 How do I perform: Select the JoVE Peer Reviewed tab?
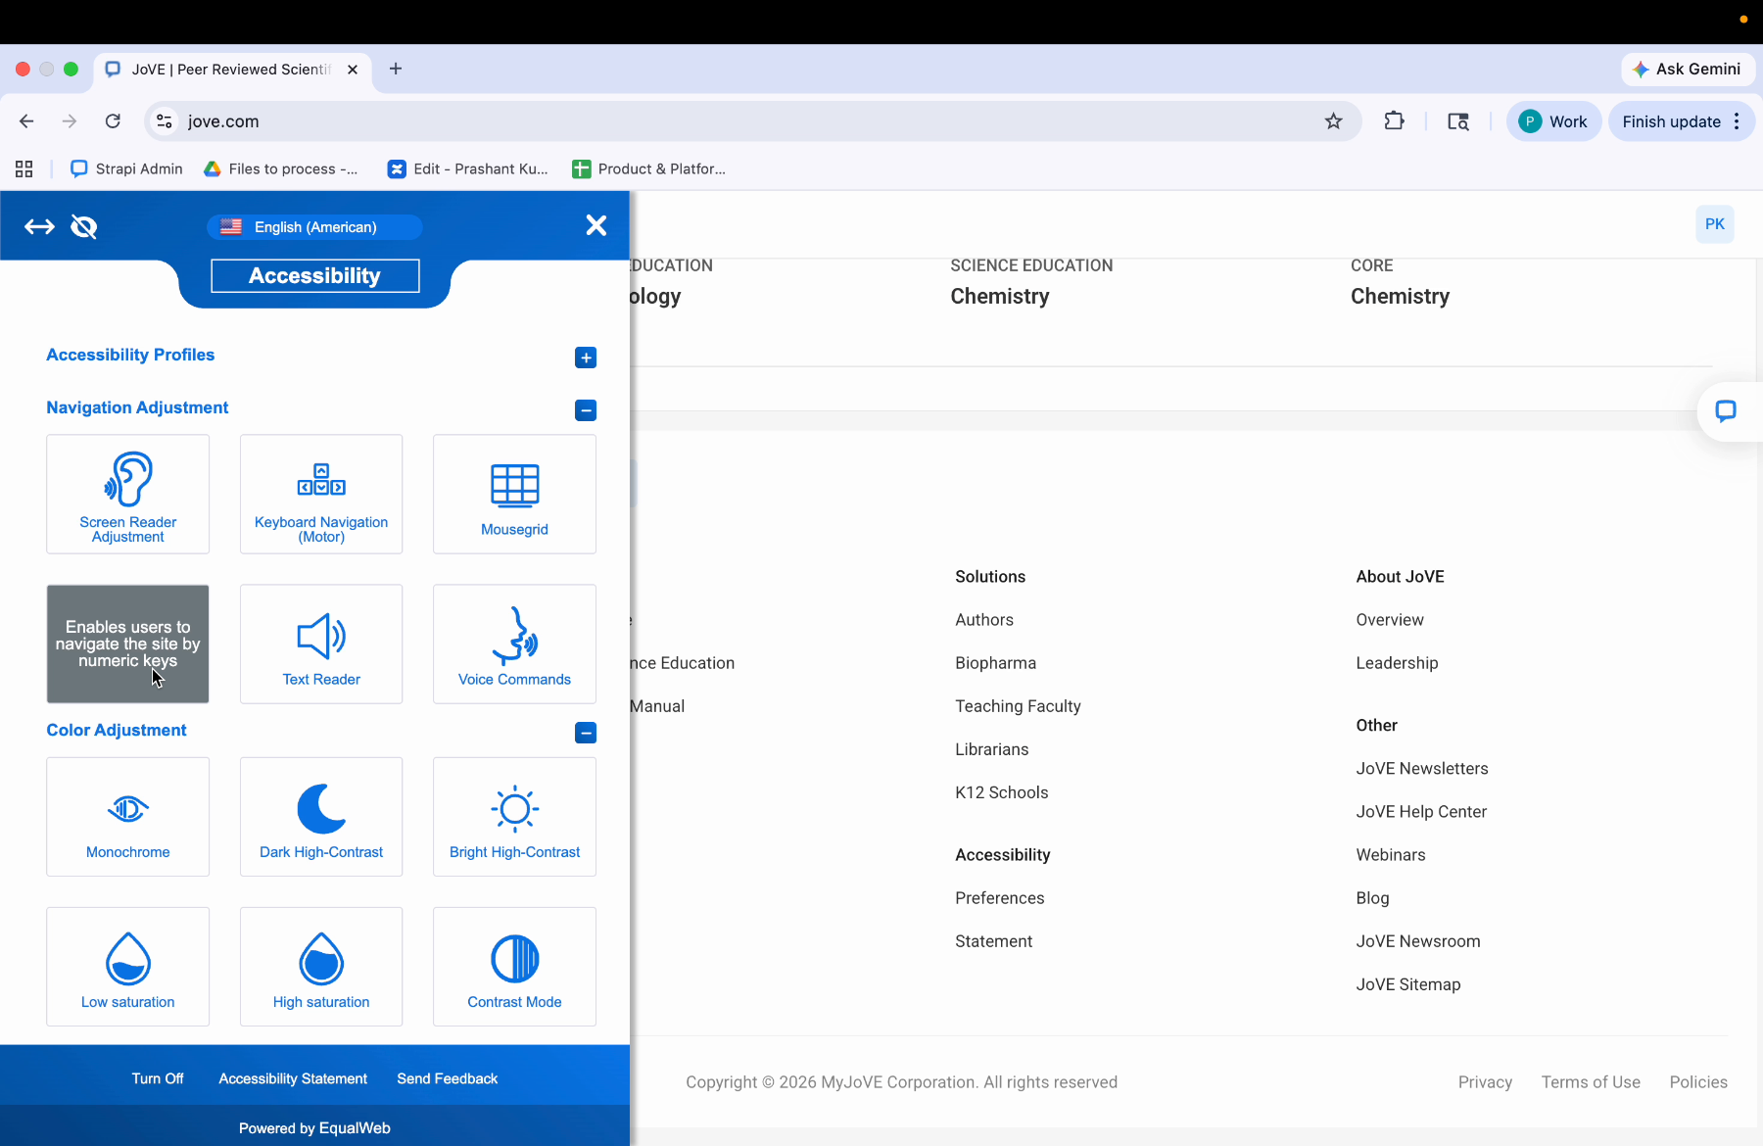tap(233, 70)
